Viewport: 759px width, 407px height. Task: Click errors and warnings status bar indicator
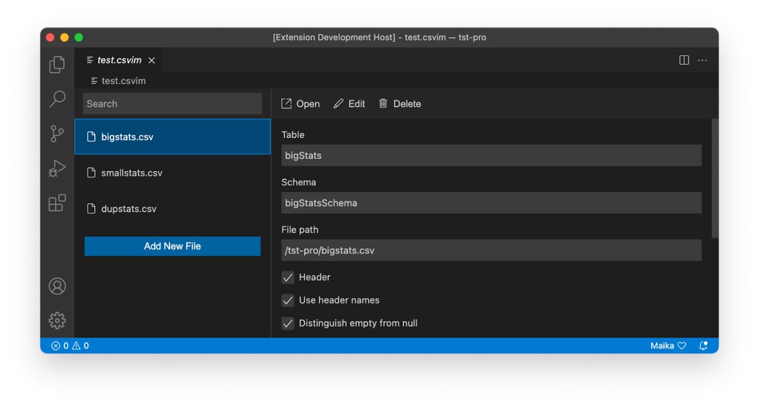pos(70,346)
